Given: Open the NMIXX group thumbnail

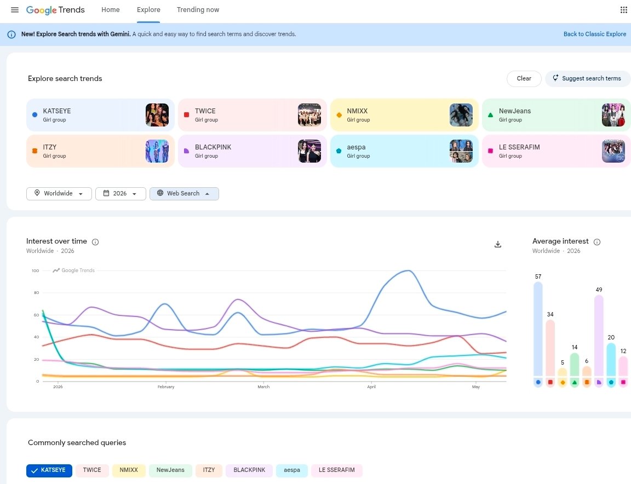Looking at the screenshot, I should tap(461, 115).
